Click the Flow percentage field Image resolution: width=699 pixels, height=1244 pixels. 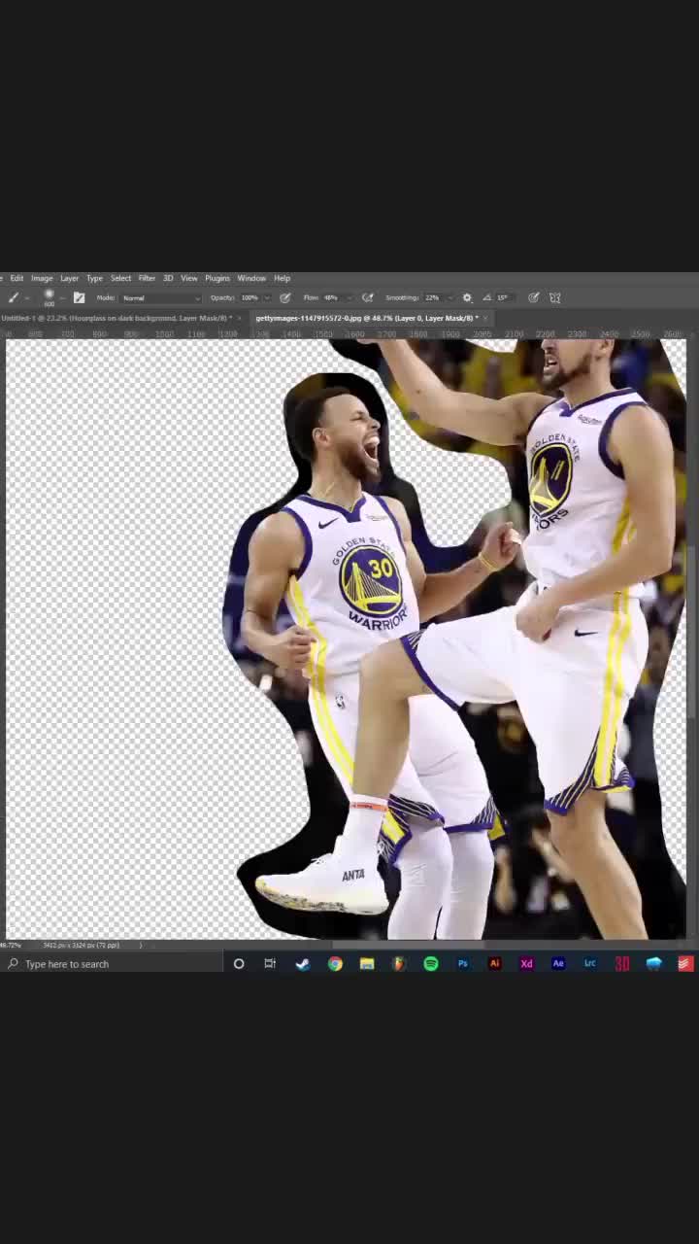pos(331,298)
